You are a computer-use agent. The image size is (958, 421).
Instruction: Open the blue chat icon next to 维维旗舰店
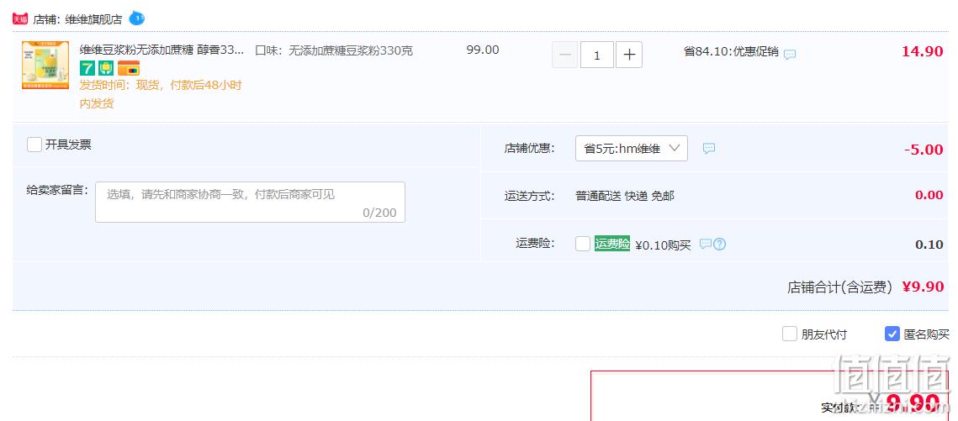[x=137, y=18]
